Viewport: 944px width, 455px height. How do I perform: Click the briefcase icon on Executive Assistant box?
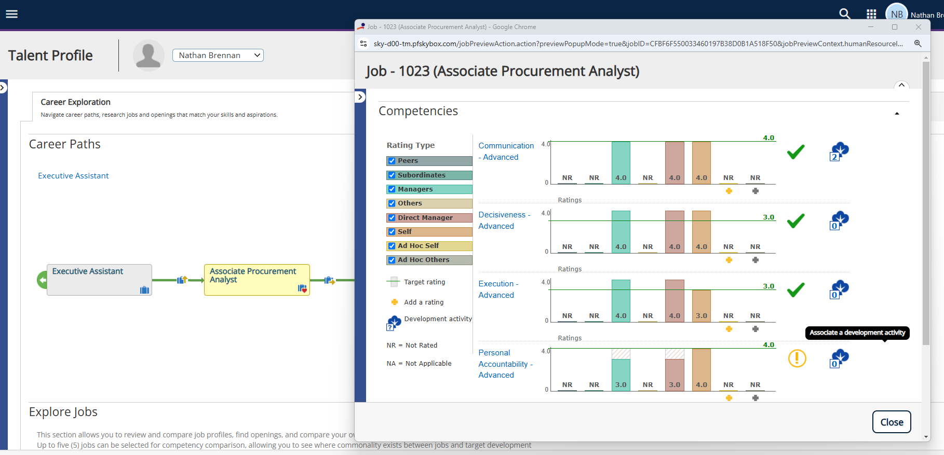click(144, 289)
